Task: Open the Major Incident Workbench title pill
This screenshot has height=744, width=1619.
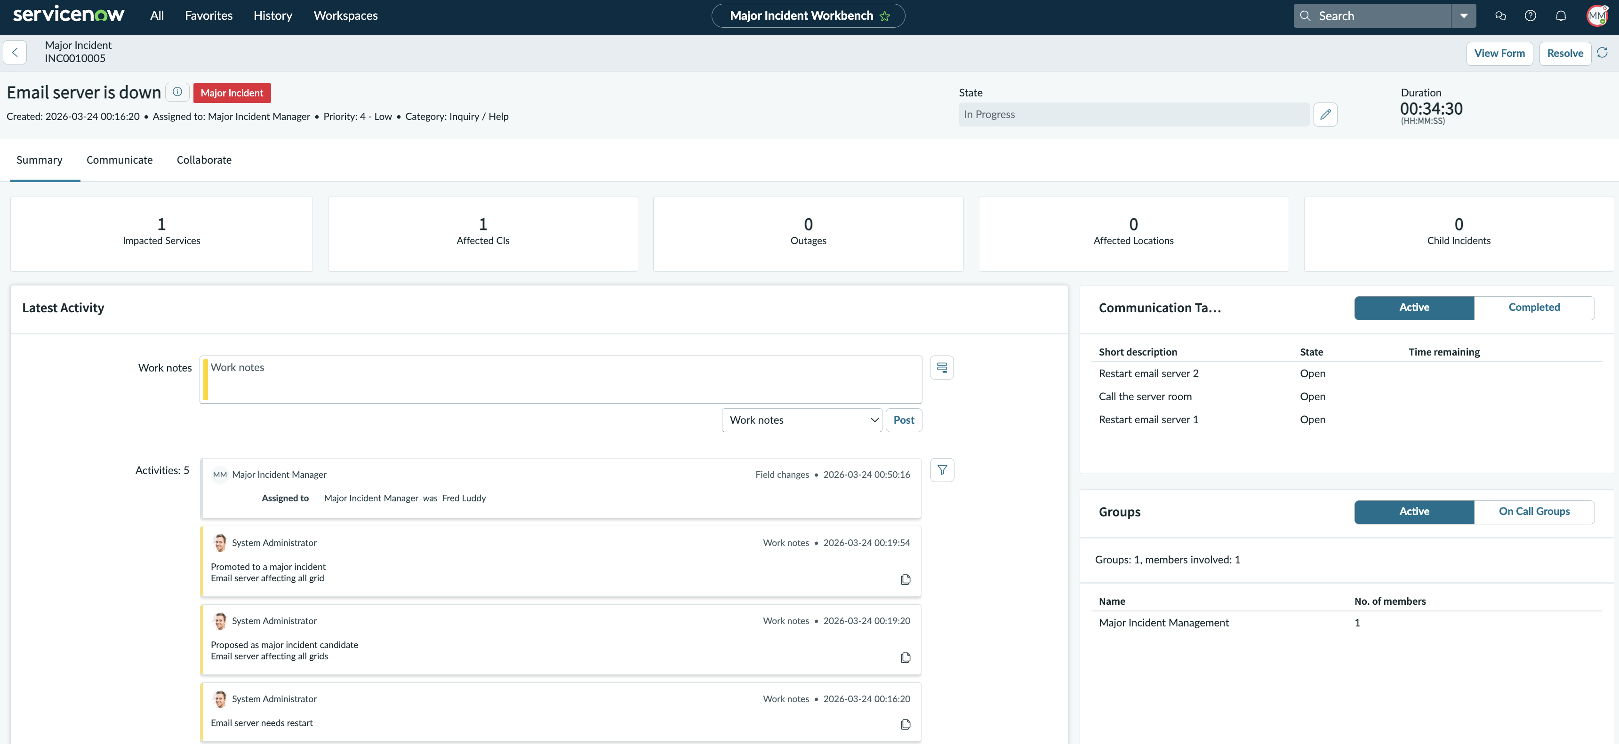Action: [x=808, y=16]
